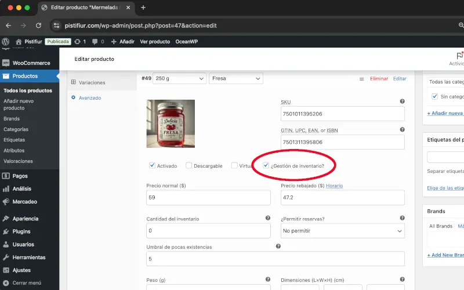Open the Valoraciones submenu item
The height and width of the screenshot is (290, 464).
pos(18,161)
